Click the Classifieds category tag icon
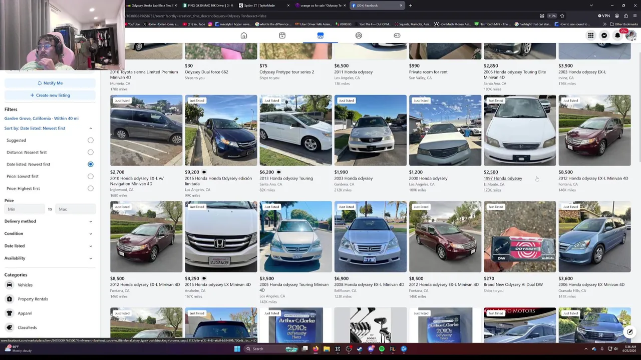The image size is (641, 360). (9, 327)
